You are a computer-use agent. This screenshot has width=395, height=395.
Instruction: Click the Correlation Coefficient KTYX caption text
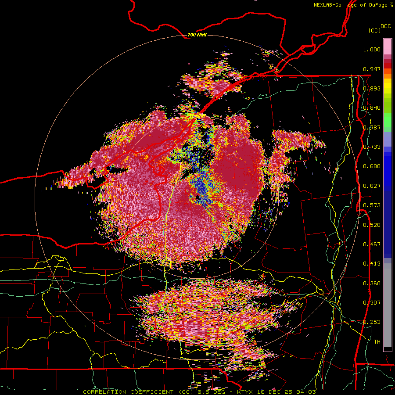tap(200, 392)
